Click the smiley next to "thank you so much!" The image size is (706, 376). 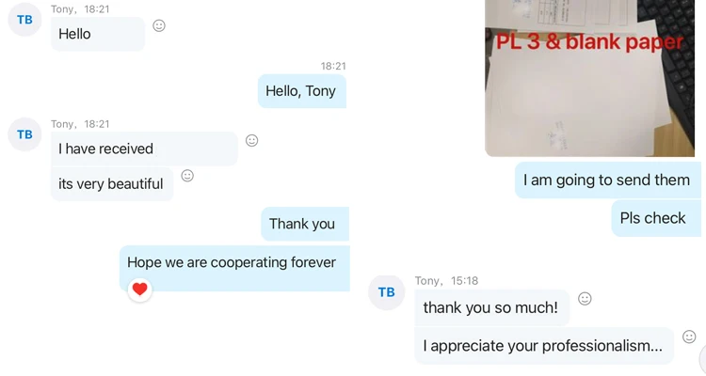(x=585, y=299)
